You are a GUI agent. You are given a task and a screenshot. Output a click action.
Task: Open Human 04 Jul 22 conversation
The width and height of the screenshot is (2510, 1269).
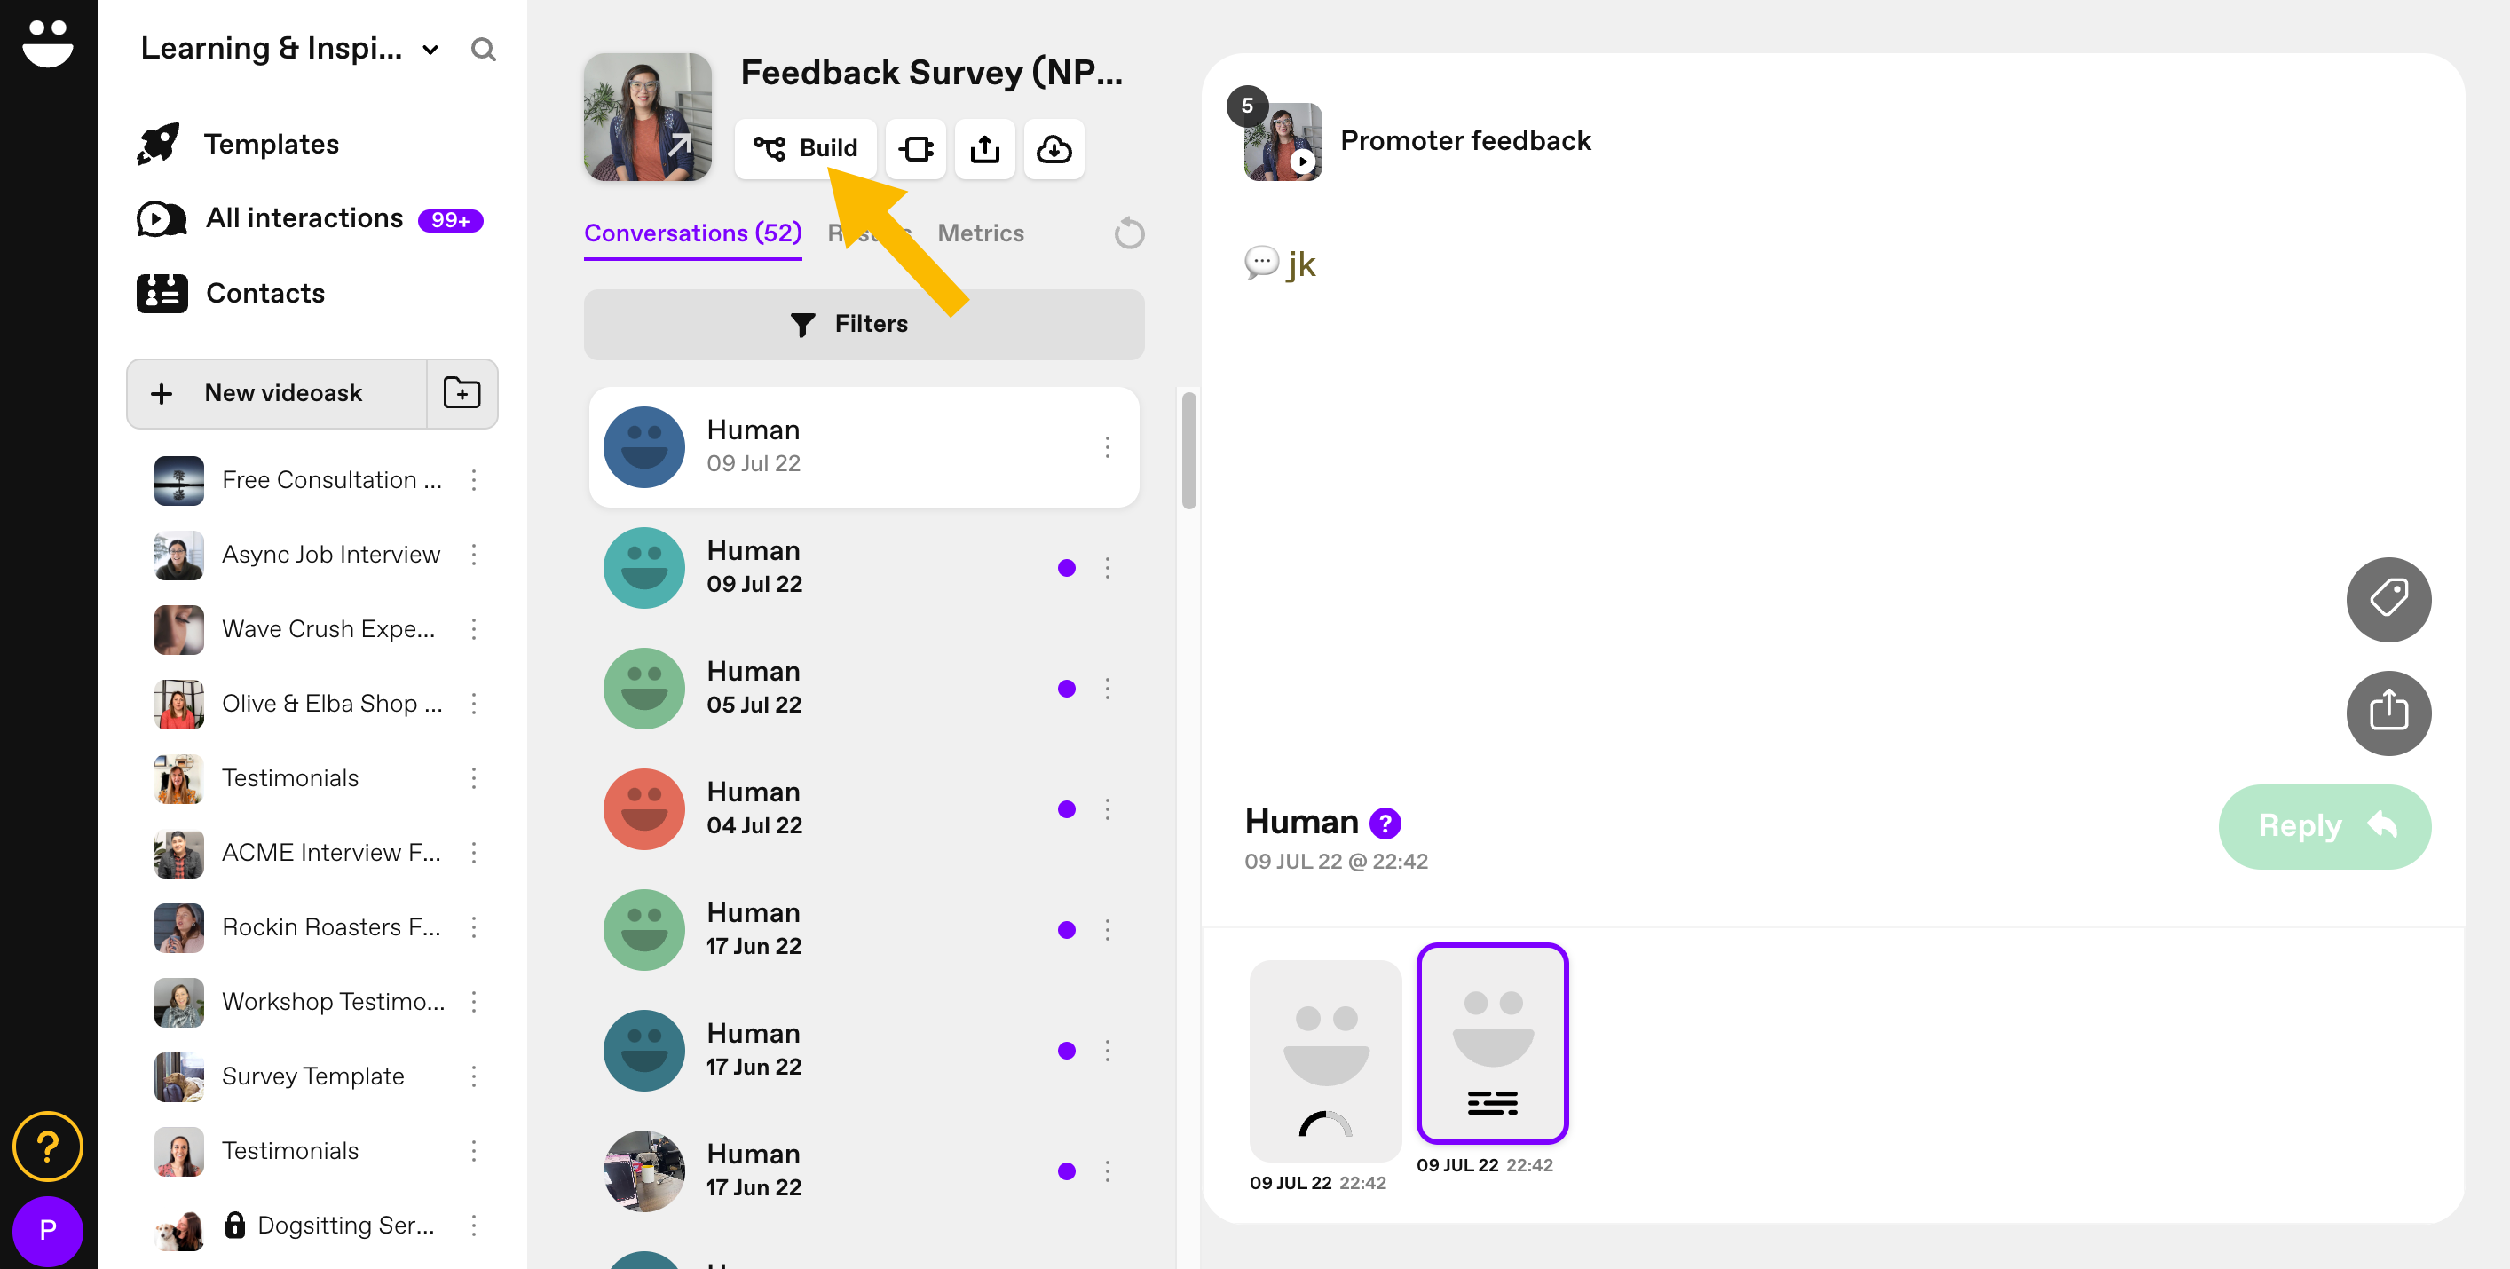pos(864,809)
